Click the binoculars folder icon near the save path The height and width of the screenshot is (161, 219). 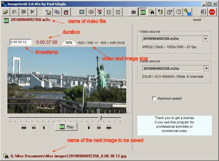[6, 156]
